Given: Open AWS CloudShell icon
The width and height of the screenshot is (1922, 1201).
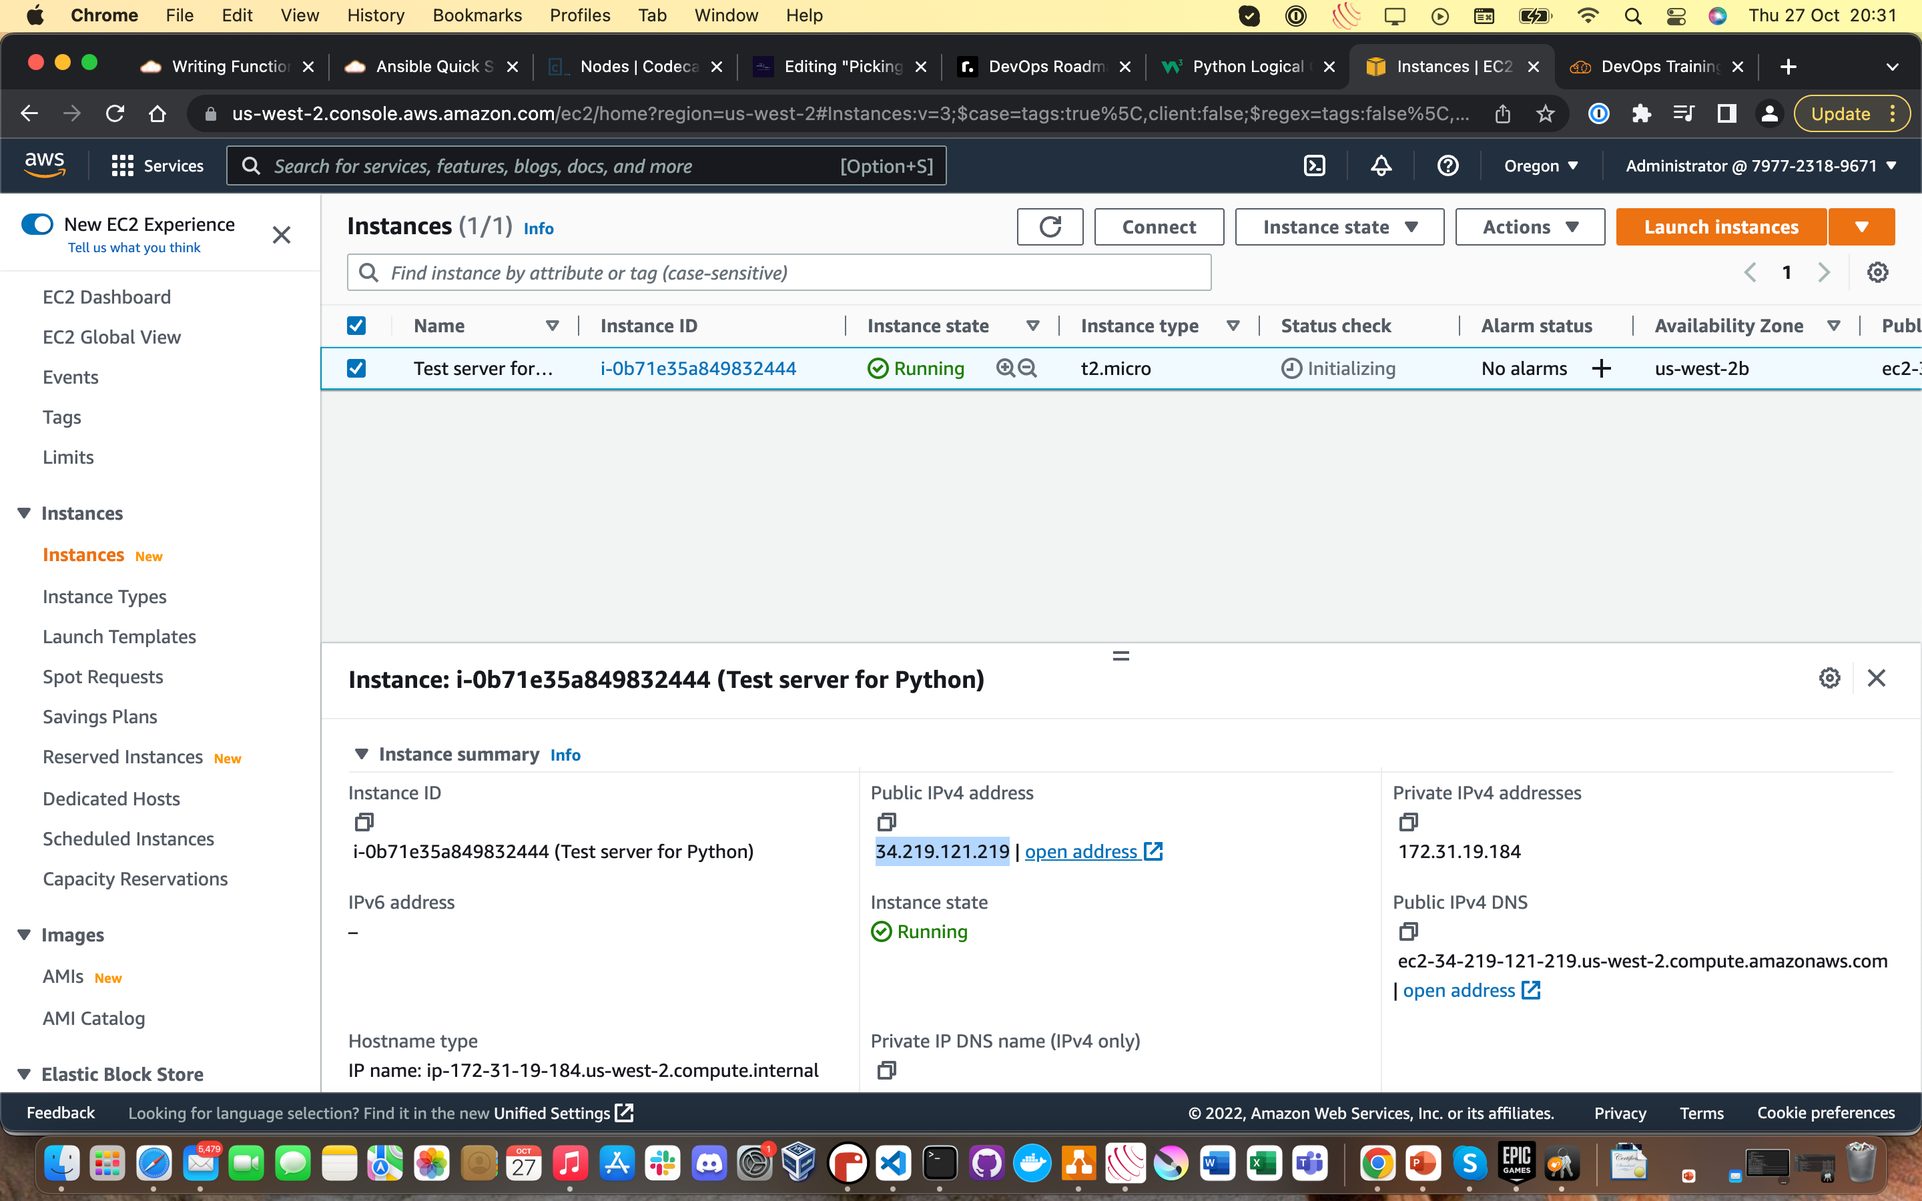Looking at the screenshot, I should coord(1315,166).
